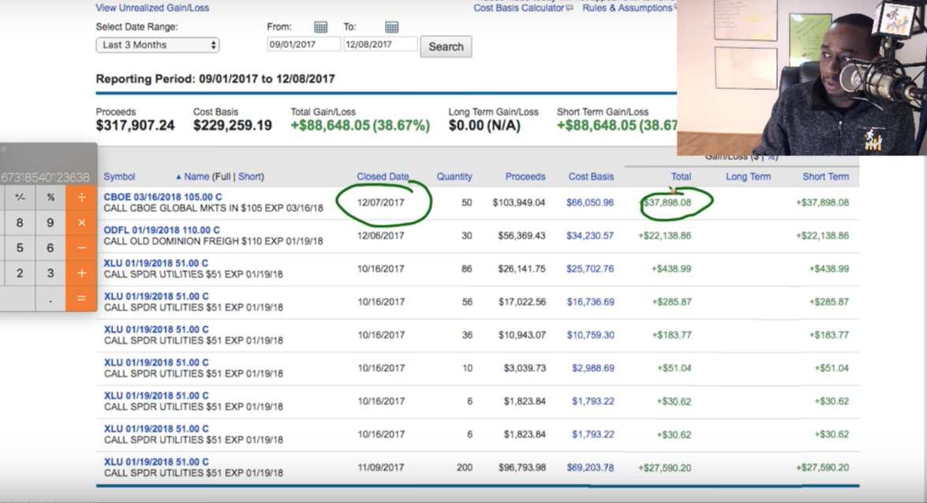927x503 pixels.
Task: Click the Long Term Gain/Loss $0.00 (N/A)
Action: click(484, 125)
